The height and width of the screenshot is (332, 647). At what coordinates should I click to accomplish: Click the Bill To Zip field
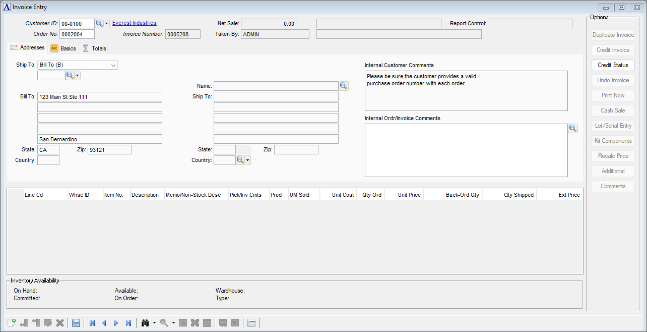coord(109,150)
